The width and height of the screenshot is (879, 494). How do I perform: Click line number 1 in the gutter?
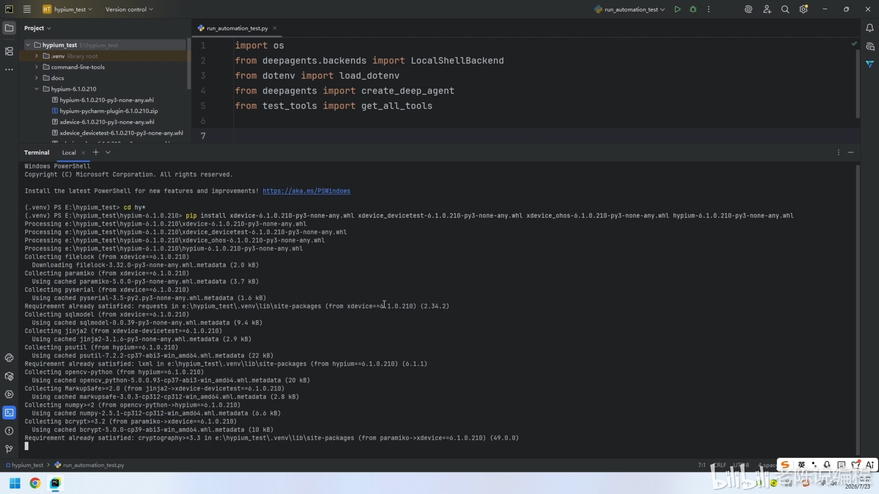click(x=203, y=46)
